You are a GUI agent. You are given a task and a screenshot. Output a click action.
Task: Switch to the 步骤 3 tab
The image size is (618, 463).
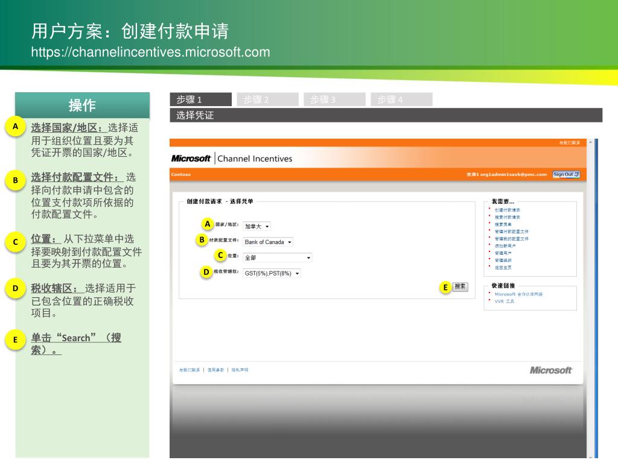click(334, 99)
